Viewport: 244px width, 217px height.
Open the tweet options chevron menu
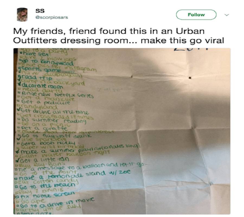coord(227,15)
